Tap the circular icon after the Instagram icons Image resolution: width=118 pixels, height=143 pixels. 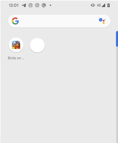(x=44, y=5)
